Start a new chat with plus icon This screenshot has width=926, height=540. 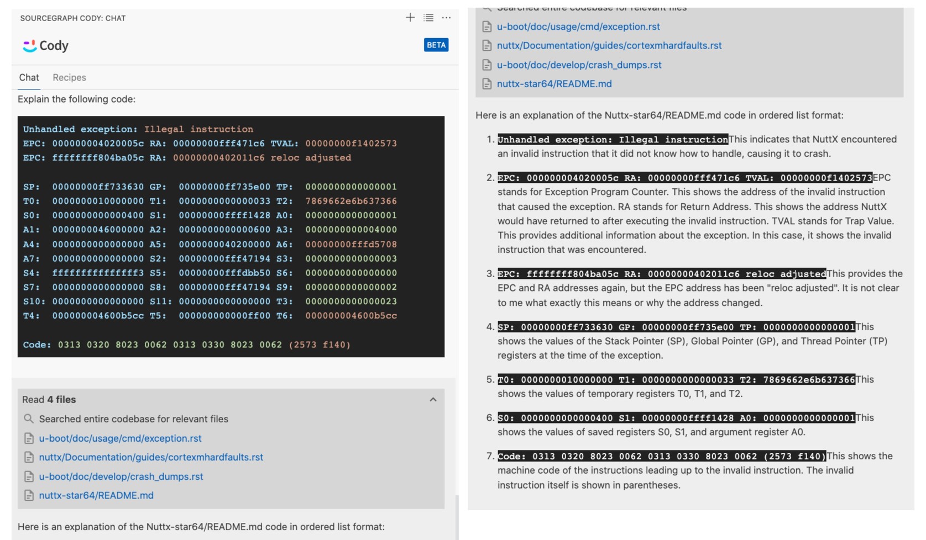pyautogui.click(x=410, y=18)
